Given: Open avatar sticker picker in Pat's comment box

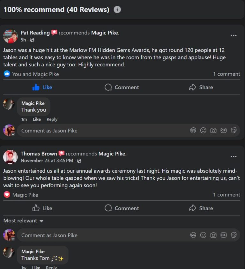Looking at the screenshot, I should click(x=193, y=131).
